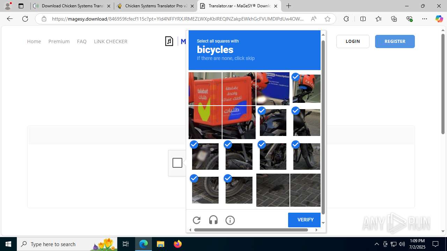Close the Translator.rar MaGeSY tab
This screenshot has height=251, width=447.
(x=275, y=6)
